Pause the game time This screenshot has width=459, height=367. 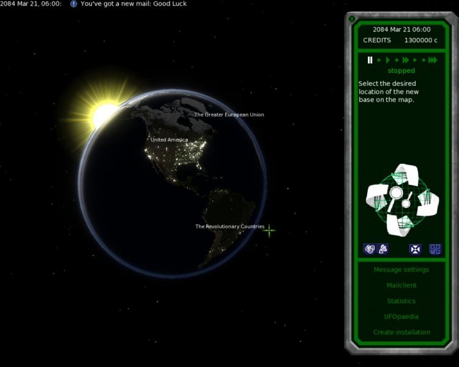click(x=370, y=60)
